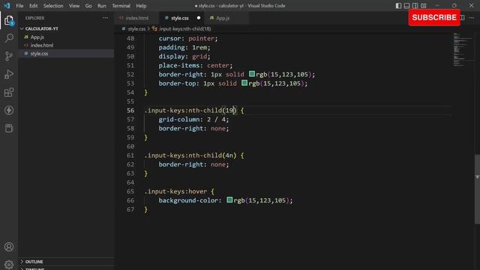Image resolution: width=480 pixels, height=270 pixels.
Task: Click the code minimap
Action: pos(463,49)
